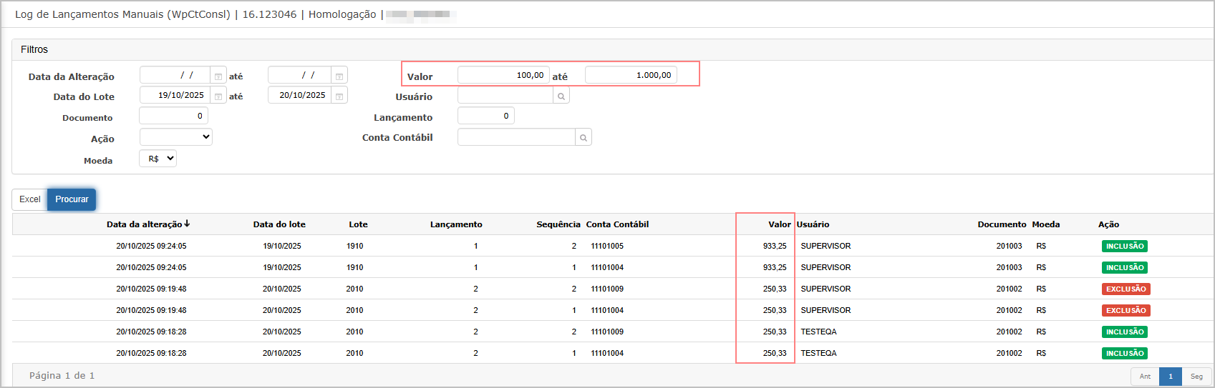Export results with Excel button
The image size is (1215, 388).
coord(29,199)
